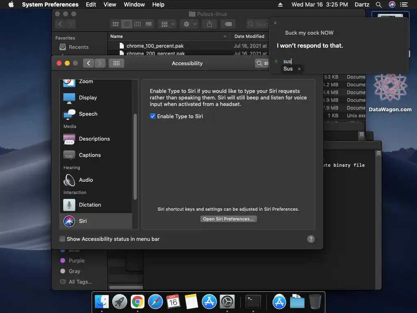Switch Finder to list view
The height and width of the screenshot is (313, 417).
coord(127,24)
